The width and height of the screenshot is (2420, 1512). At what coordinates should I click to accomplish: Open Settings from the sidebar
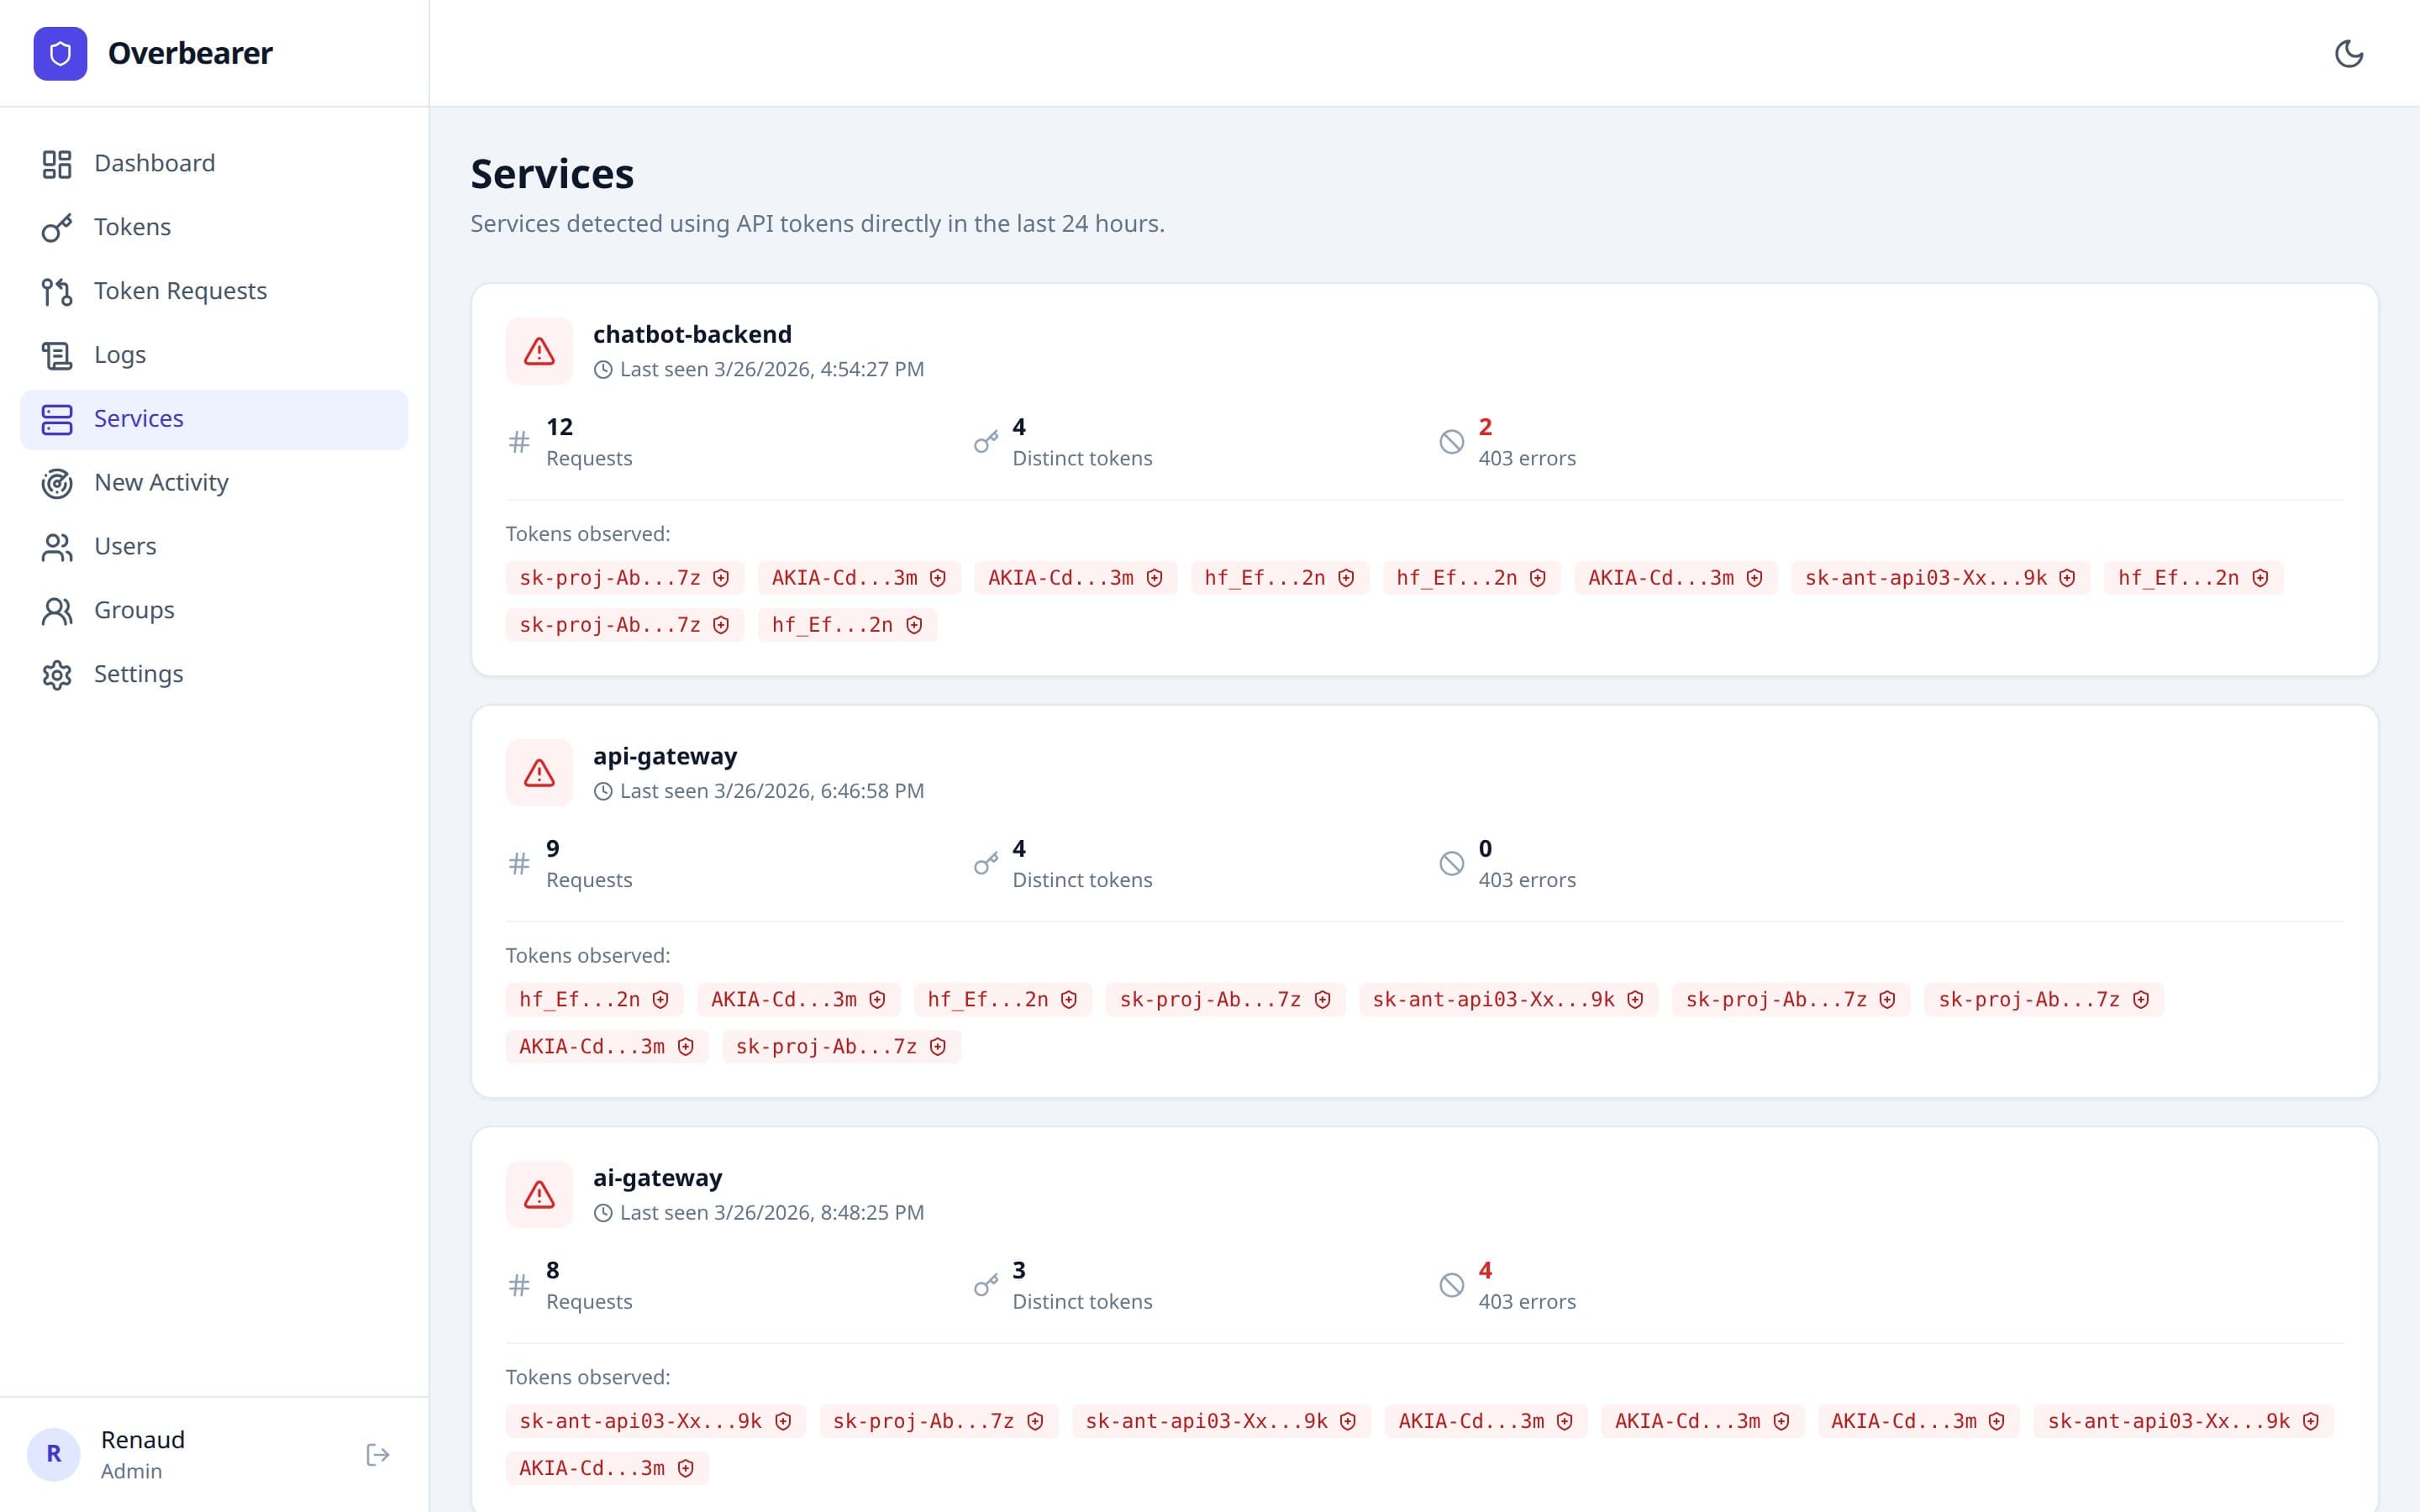[139, 674]
